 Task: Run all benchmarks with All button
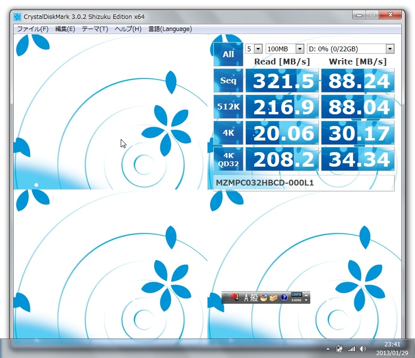coord(228,54)
